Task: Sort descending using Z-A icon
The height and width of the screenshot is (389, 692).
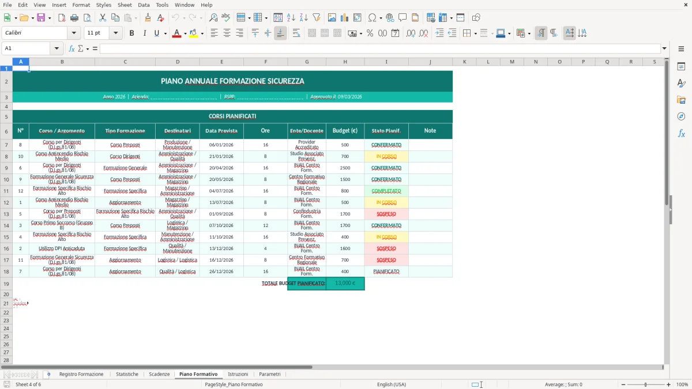Action: [x=303, y=18]
